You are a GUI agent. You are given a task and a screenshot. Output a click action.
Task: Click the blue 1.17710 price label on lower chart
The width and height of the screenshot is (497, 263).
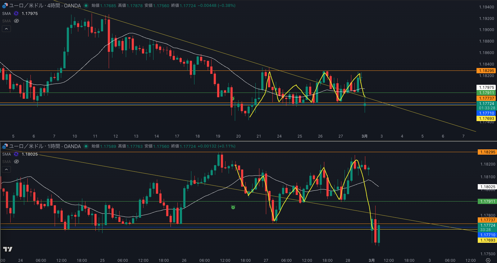click(x=487, y=235)
